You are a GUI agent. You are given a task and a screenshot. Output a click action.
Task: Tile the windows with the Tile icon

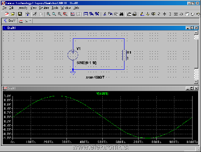86,14
